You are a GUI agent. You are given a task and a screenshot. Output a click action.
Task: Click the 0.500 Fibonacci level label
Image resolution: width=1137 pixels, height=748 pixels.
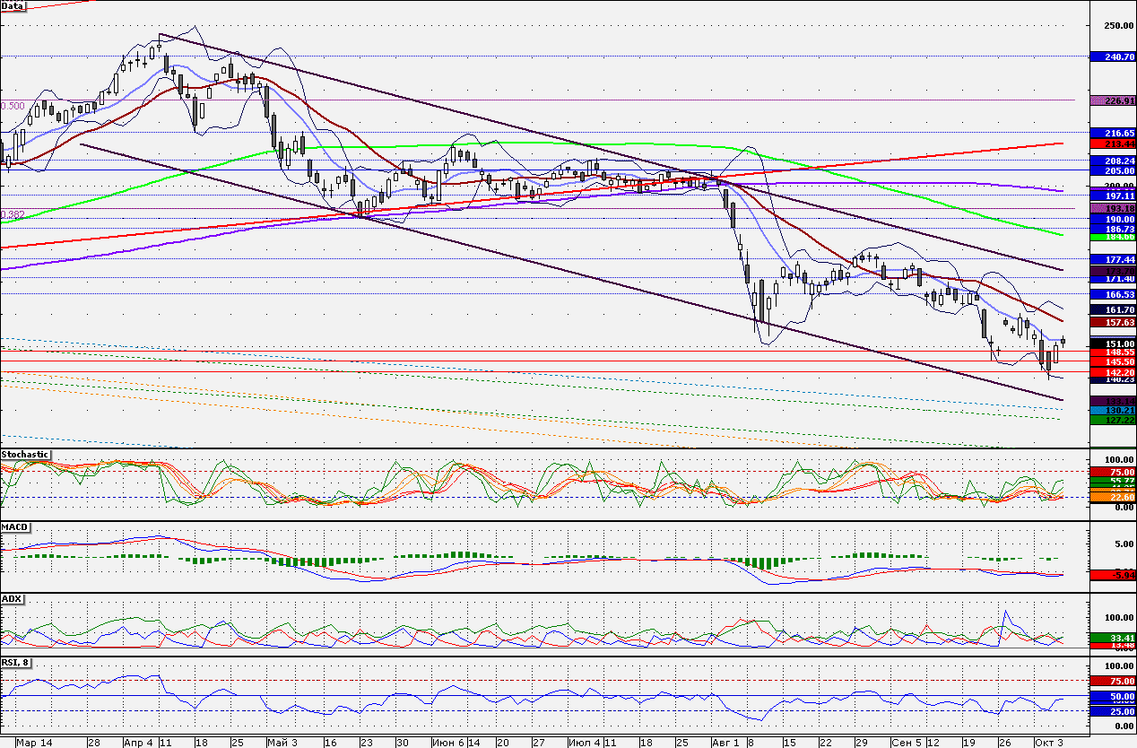tap(13, 106)
